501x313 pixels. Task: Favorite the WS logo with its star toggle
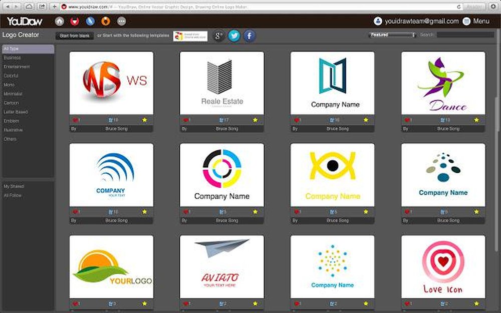point(145,120)
